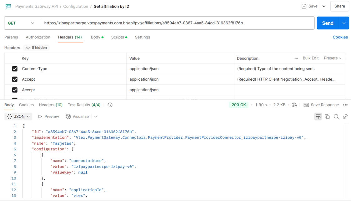
Task: Open the response history clock icon
Action: coord(110,105)
